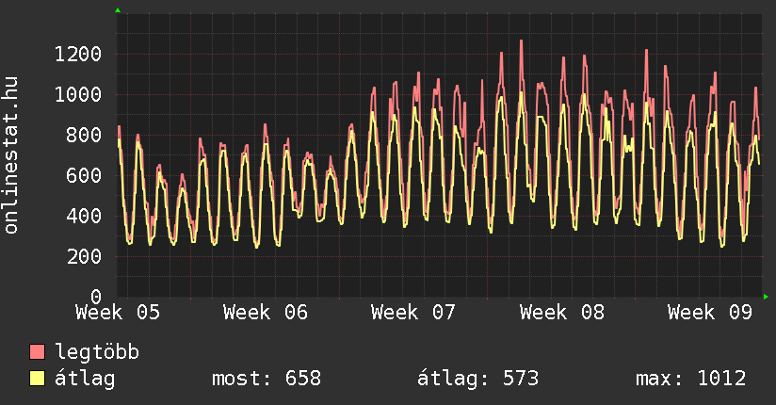Click the vertical onlinestat.hu label
776x405 pixels.
pos(12,156)
